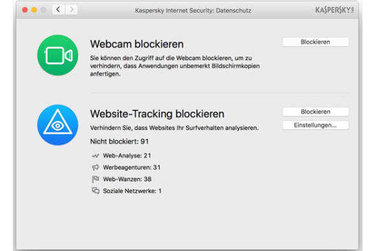Click the Soziale Netzwerke chat icon
This screenshot has height=251, width=376.
[95, 191]
